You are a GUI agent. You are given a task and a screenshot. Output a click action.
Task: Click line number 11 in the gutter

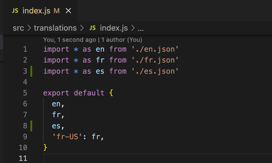[23, 158]
